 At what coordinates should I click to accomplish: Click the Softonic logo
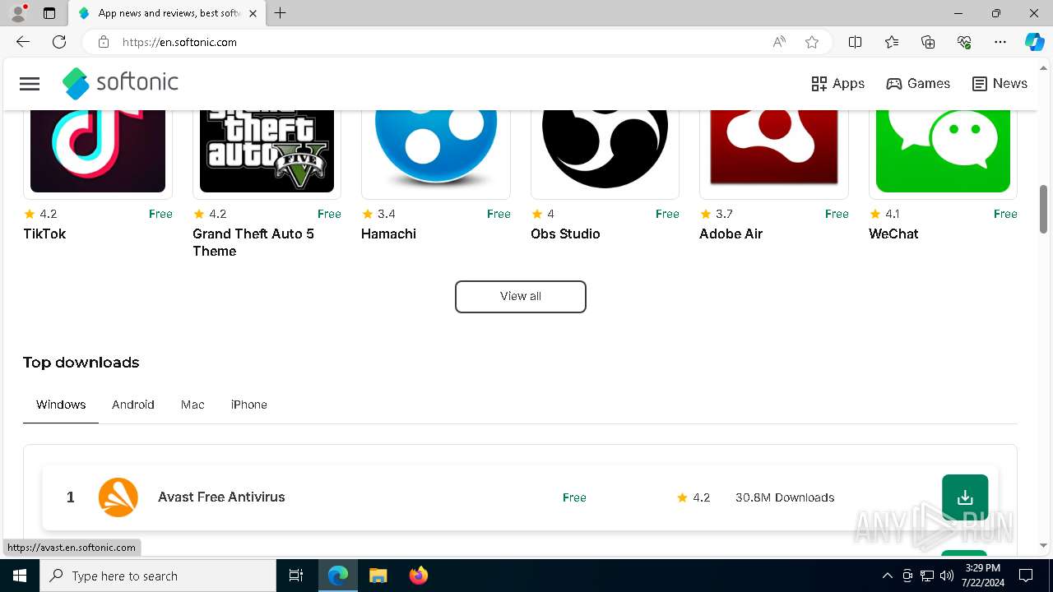[x=120, y=83]
